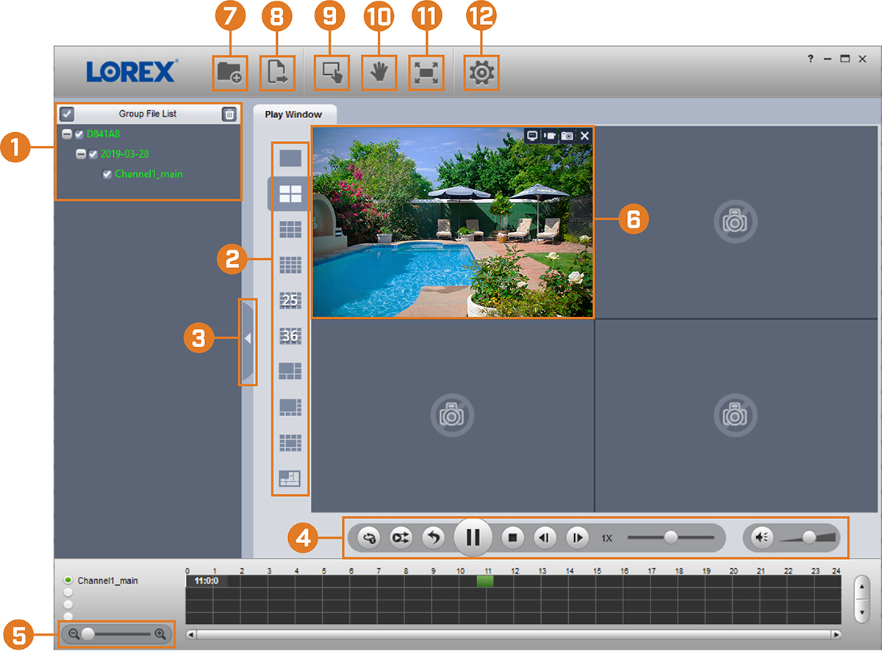Collapse the D841A8 tree node
882x654 pixels.
click(x=67, y=134)
